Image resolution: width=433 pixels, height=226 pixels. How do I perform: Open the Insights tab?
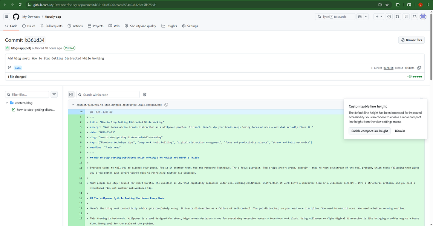pos(169,26)
